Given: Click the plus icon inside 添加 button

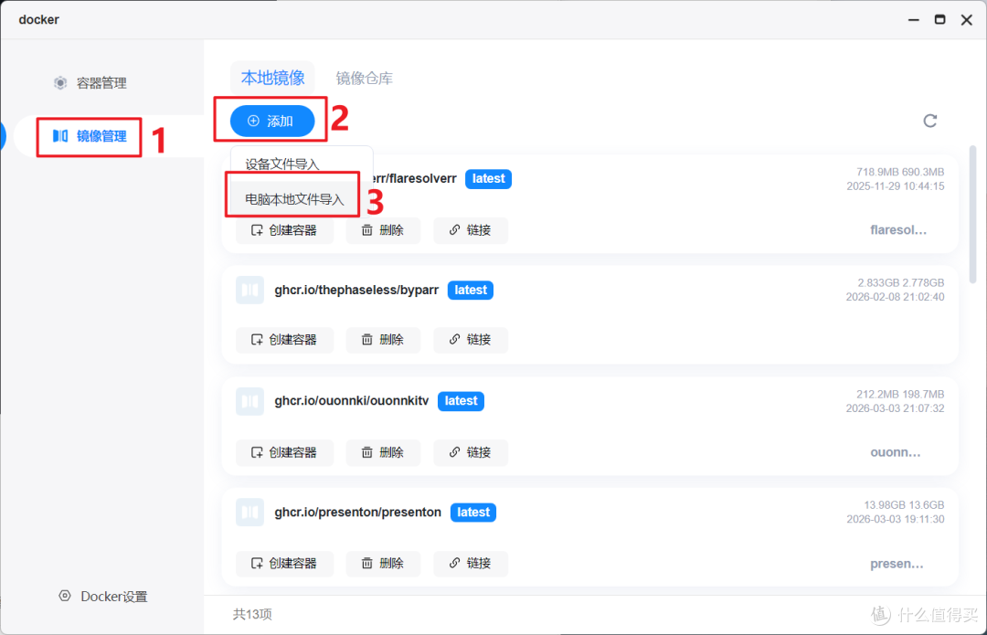Looking at the screenshot, I should [253, 121].
